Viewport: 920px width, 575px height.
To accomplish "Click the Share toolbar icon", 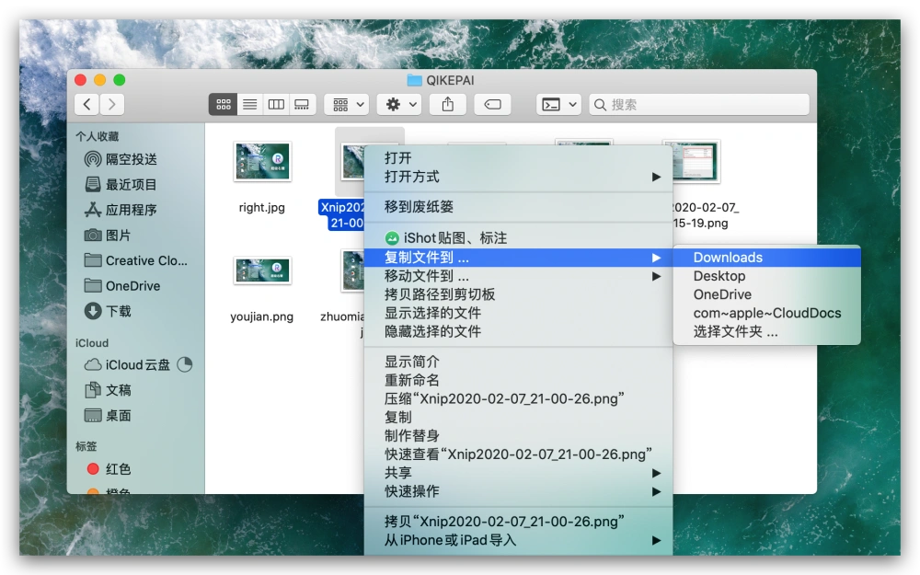I will [448, 104].
